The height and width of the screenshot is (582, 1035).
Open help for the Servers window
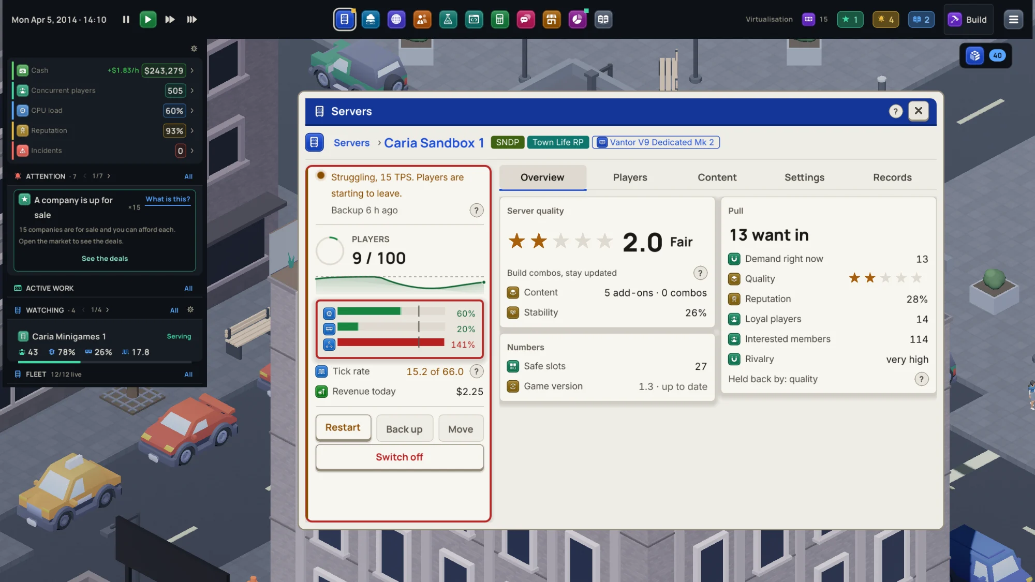896,111
